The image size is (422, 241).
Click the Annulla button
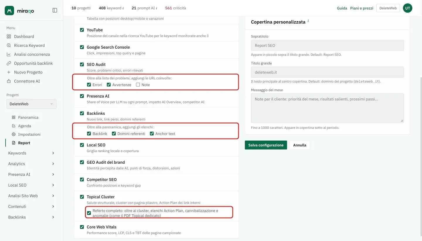pyautogui.click(x=300, y=145)
